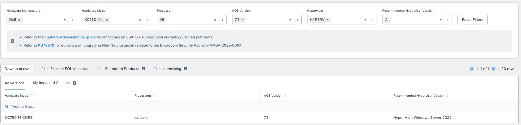
Task: Select the All Versions tab
Action: coord(14,83)
